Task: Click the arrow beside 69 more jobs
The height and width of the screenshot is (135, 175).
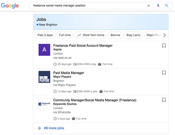Action: coord(39,128)
